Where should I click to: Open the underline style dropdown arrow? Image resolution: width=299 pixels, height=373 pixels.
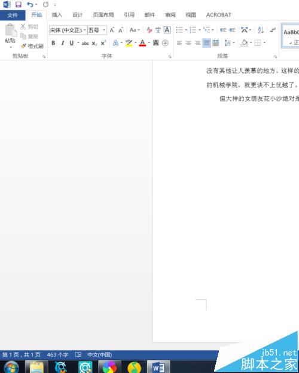tap(78, 43)
